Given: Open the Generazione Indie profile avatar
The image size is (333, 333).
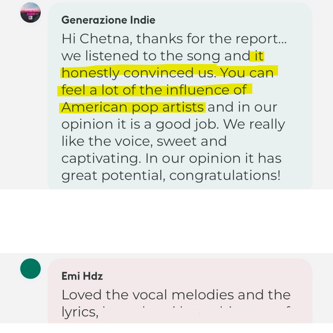Looking at the screenshot, I should [30, 13].
